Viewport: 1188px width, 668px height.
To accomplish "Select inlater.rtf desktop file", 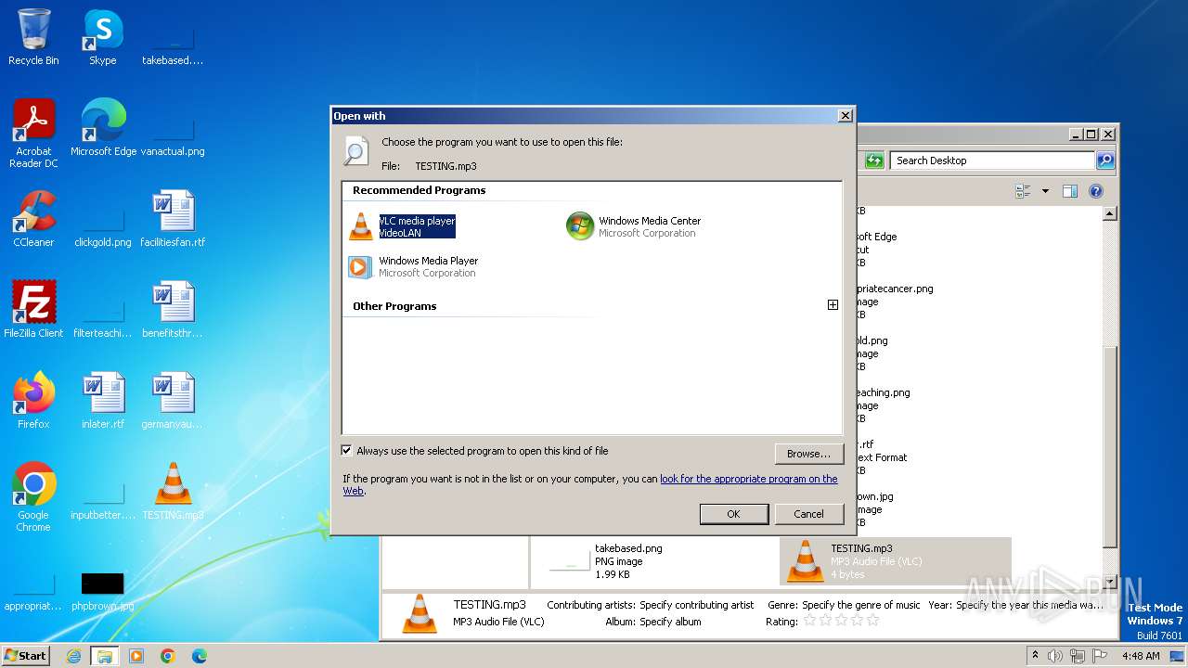I will click(x=103, y=401).
